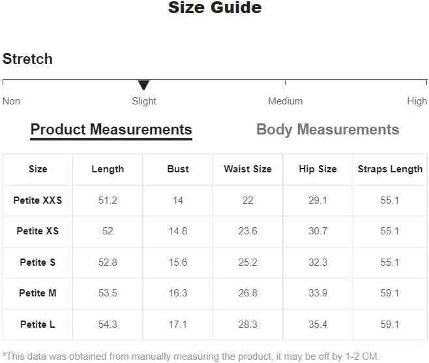
Task: Click the Size column header
Action: pyautogui.click(x=38, y=169)
